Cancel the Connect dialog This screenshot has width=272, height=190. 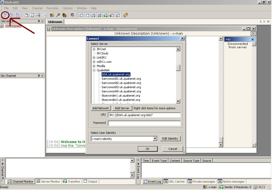[173, 149]
